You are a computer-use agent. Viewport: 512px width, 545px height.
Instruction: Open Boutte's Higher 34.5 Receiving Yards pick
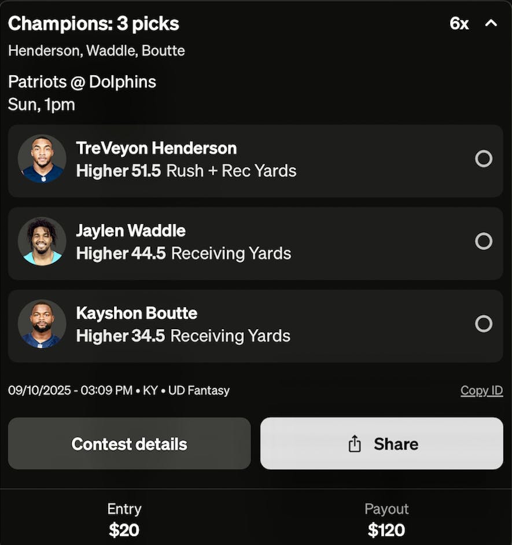(x=183, y=336)
